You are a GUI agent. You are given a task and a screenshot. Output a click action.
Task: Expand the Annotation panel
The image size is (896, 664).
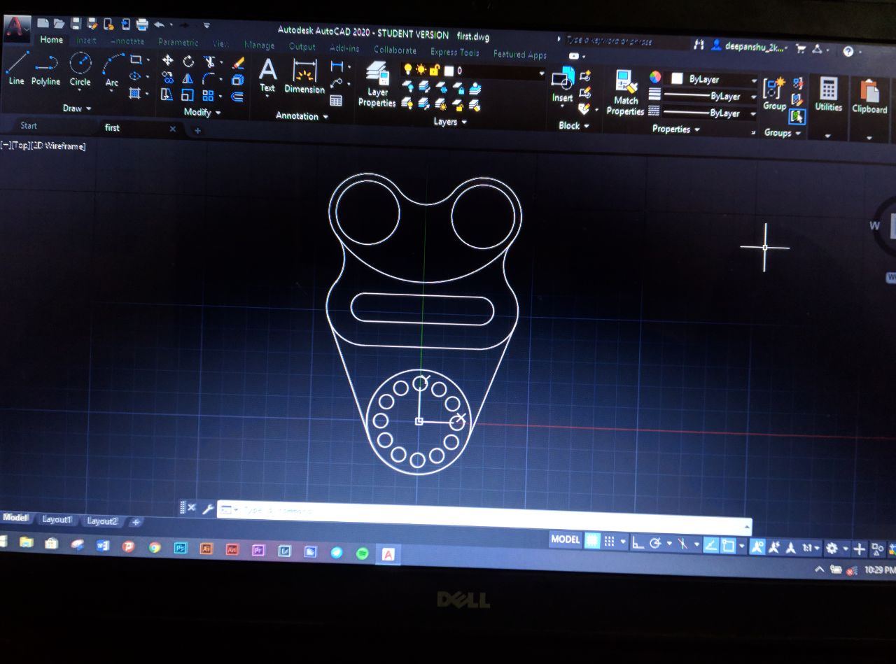302,116
